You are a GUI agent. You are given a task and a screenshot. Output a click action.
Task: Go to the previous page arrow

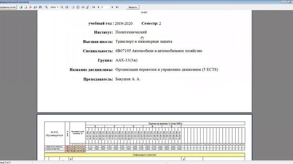click(x=98, y=7)
